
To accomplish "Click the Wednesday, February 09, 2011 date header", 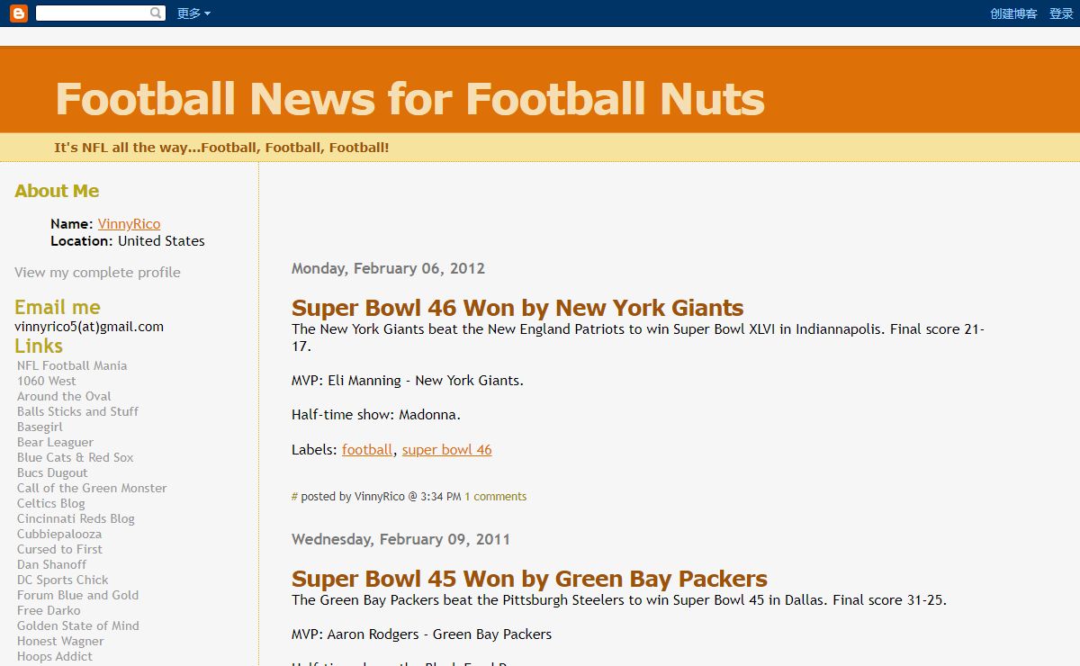I will pos(400,539).
